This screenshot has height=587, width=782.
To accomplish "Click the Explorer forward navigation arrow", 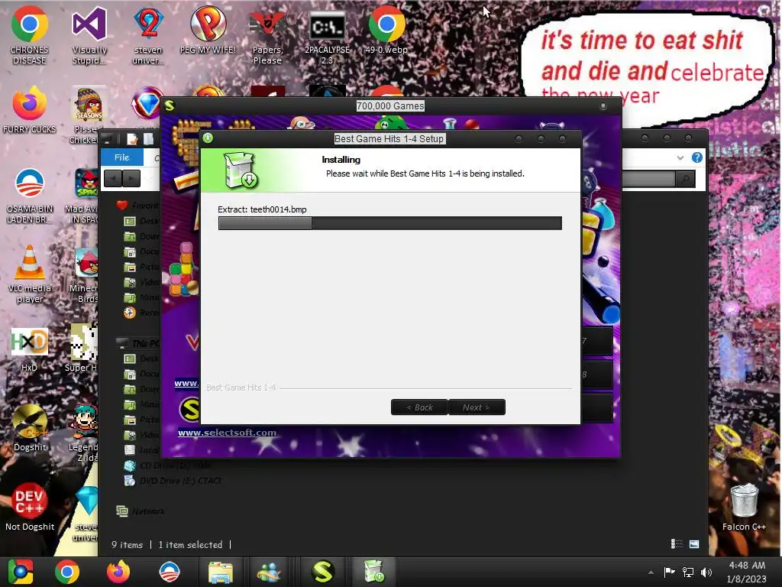I will pos(131,178).
